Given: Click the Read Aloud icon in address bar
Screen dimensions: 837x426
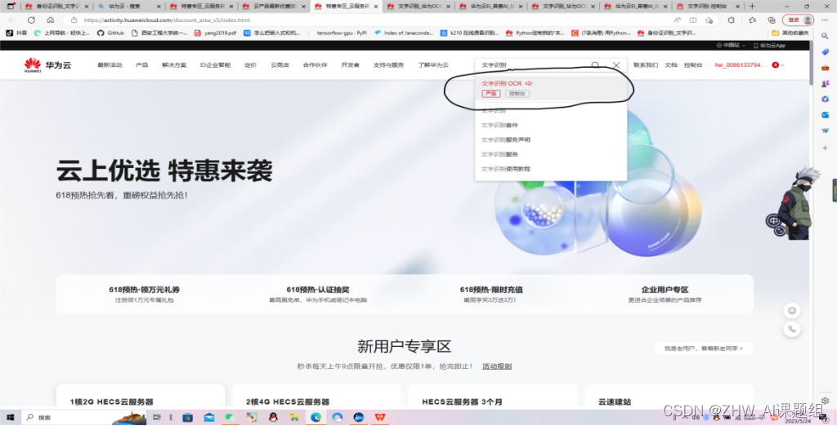Looking at the screenshot, I should pyautogui.click(x=678, y=20).
